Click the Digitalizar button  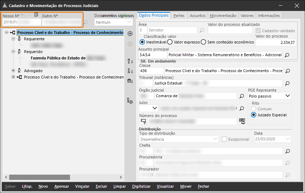click(141, 186)
